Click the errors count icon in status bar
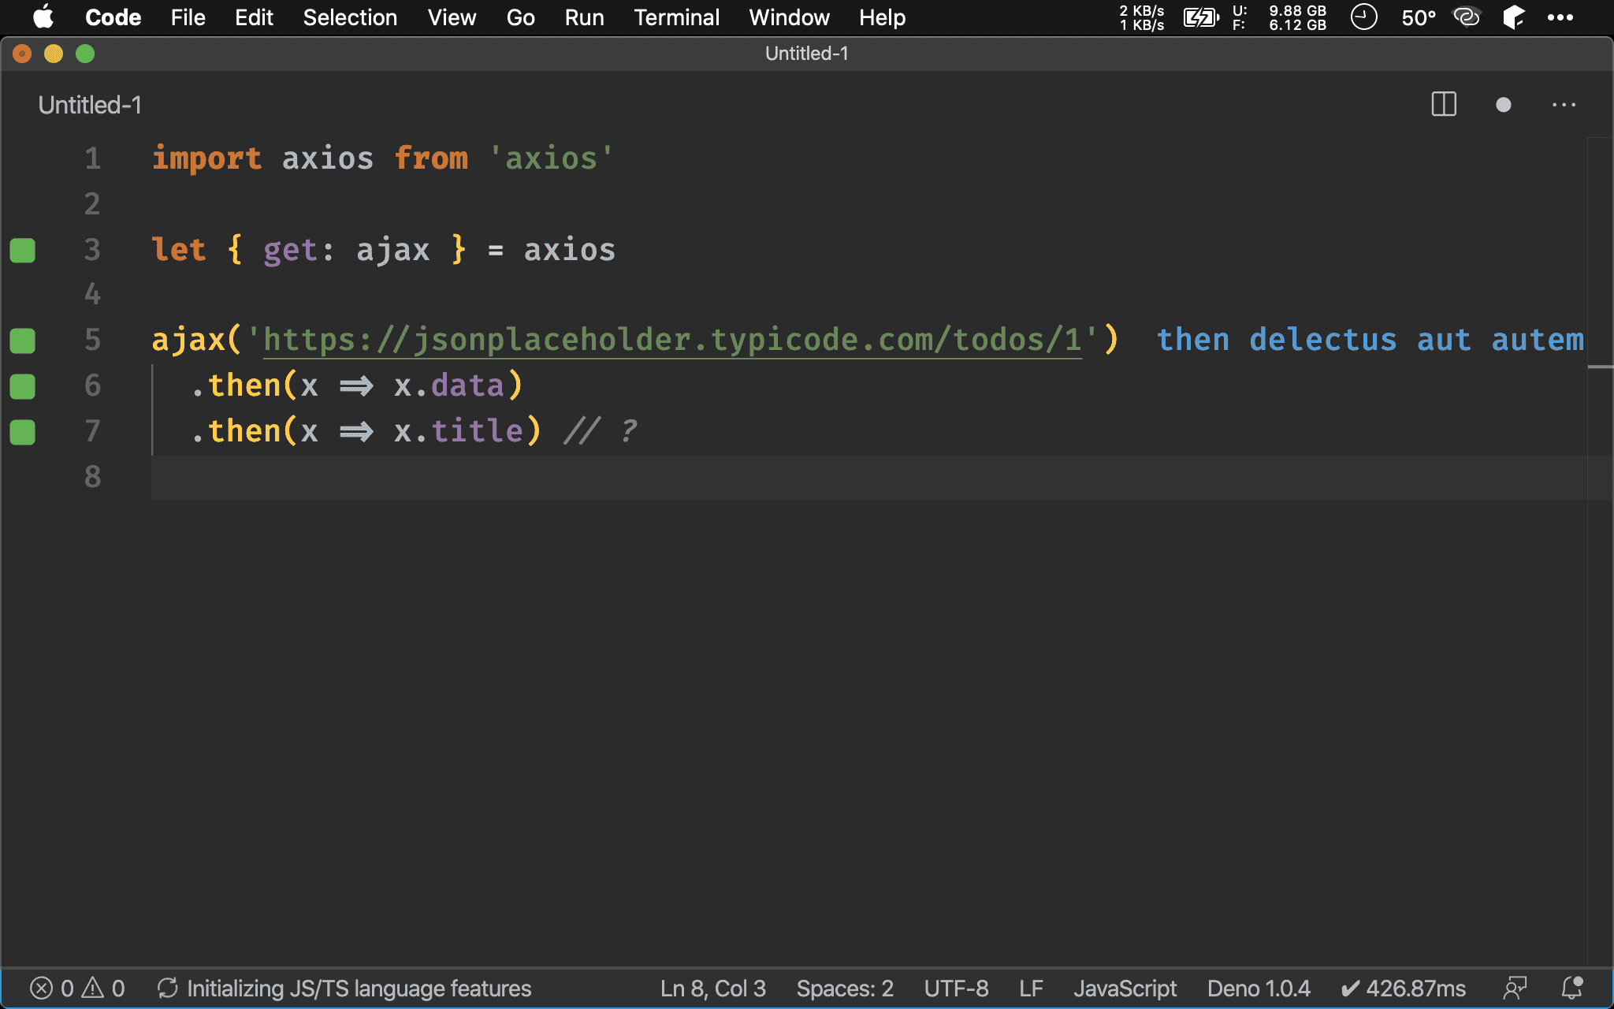1614x1009 pixels. point(43,989)
